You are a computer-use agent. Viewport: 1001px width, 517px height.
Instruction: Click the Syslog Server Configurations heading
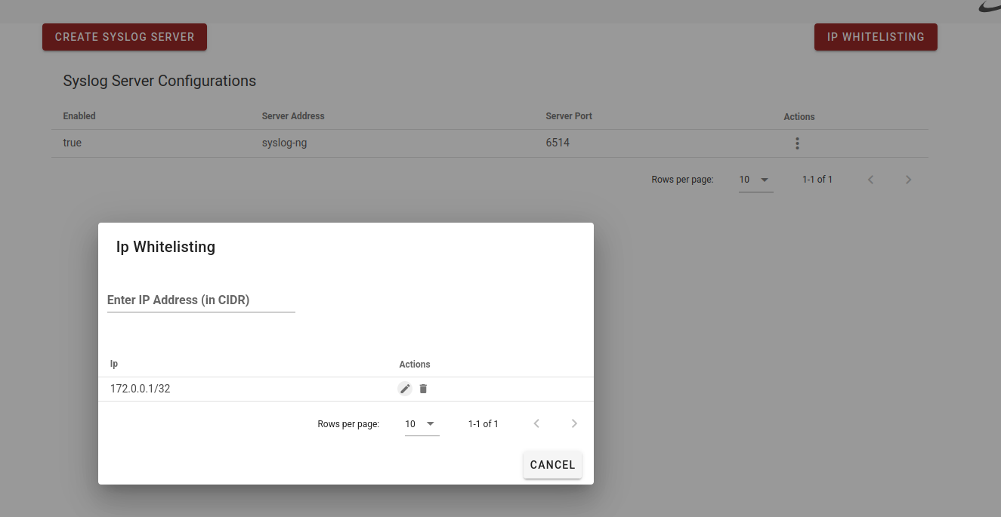click(x=159, y=81)
